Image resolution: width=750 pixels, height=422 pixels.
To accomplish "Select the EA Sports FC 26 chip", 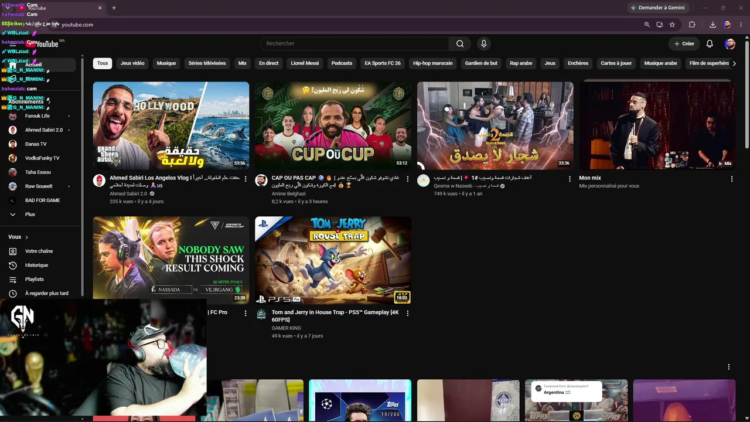I will tap(383, 63).
